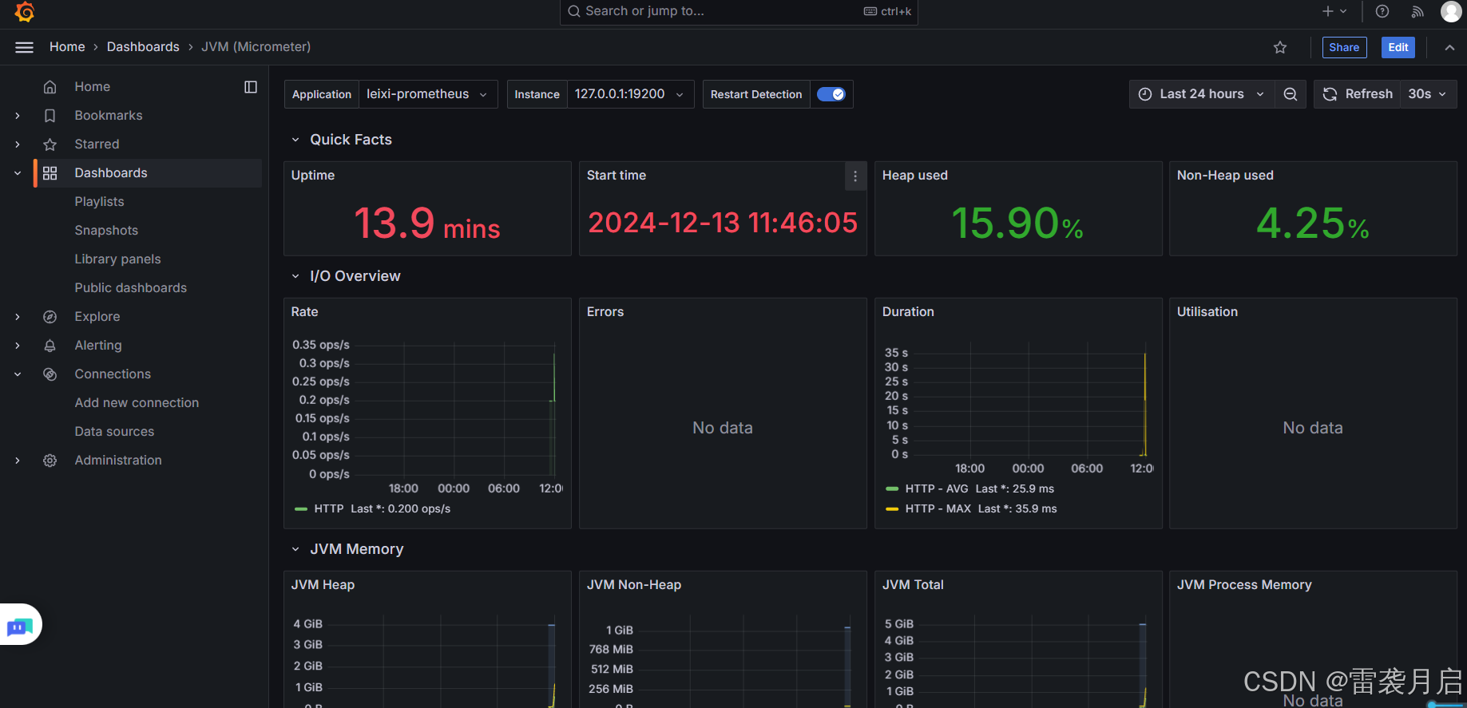Click the Errors panel title
This screenshot has width=1467, height=708.
[605, 312]
